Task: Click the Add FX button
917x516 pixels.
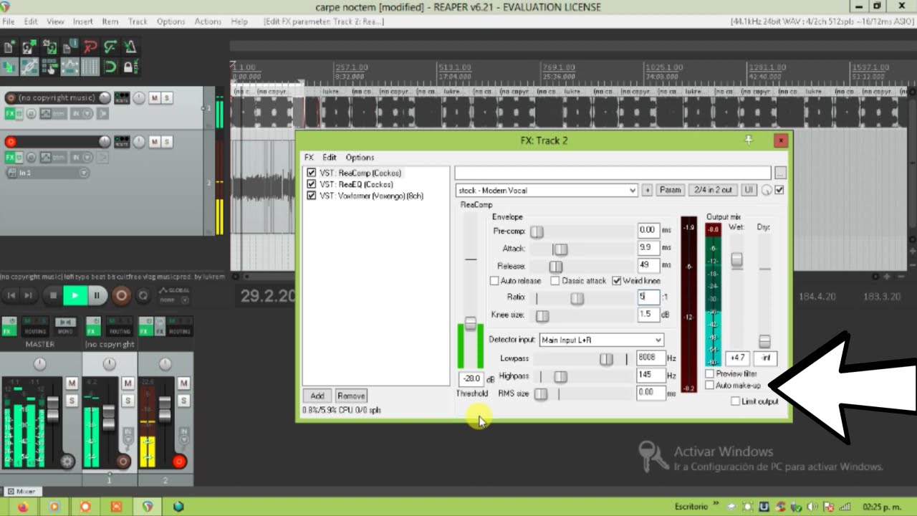Action: 317,396
